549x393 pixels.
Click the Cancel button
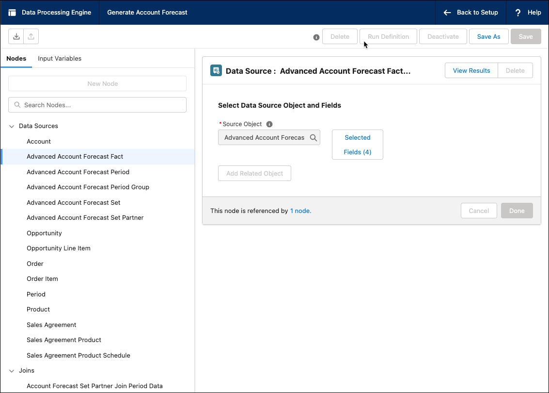[479, 211]
